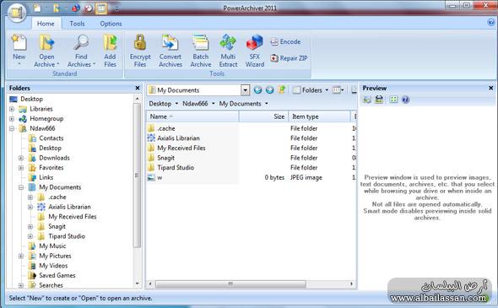The height and width of the screenshot is (308, 498).
Task: Sort by the Size column header
Action: click(x=263, y=116)
